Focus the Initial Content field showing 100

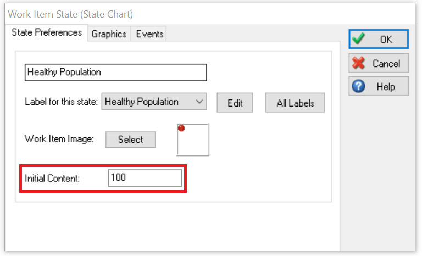pos(145,177)
